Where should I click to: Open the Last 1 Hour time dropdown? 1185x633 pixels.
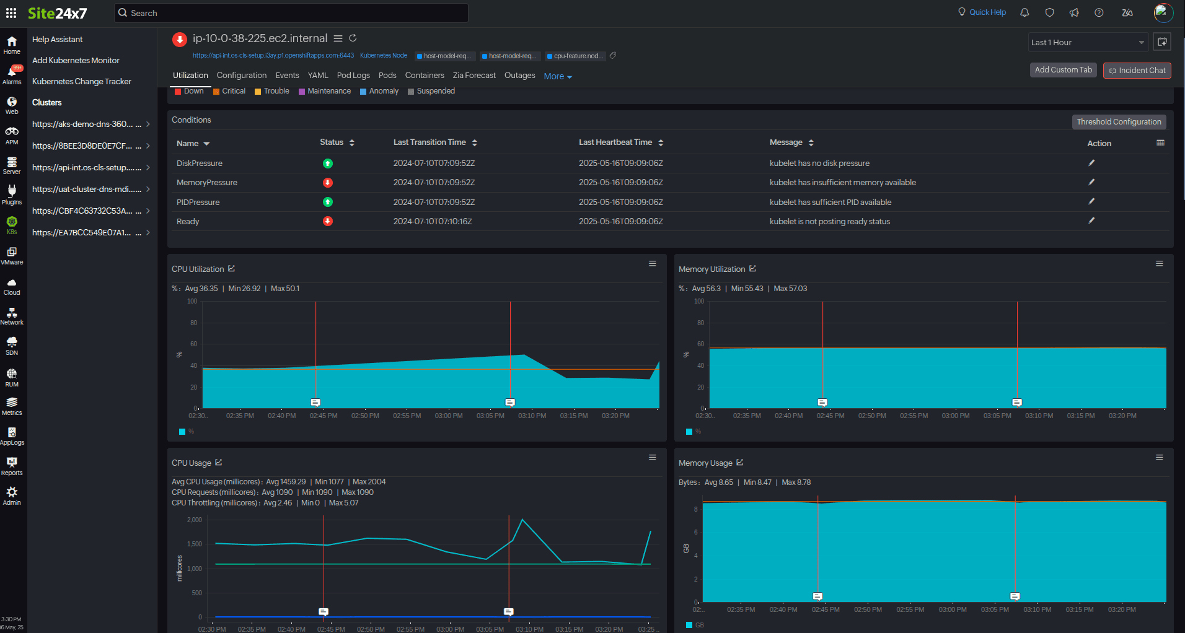1087,43
